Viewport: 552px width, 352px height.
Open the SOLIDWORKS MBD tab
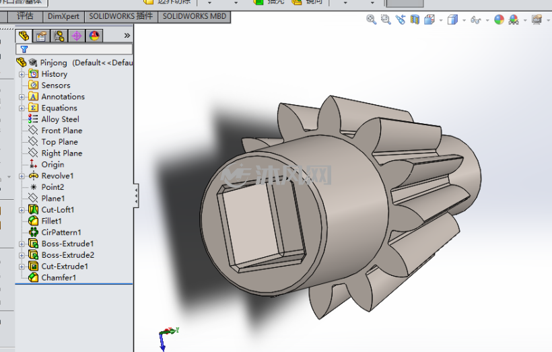[195, 16]
